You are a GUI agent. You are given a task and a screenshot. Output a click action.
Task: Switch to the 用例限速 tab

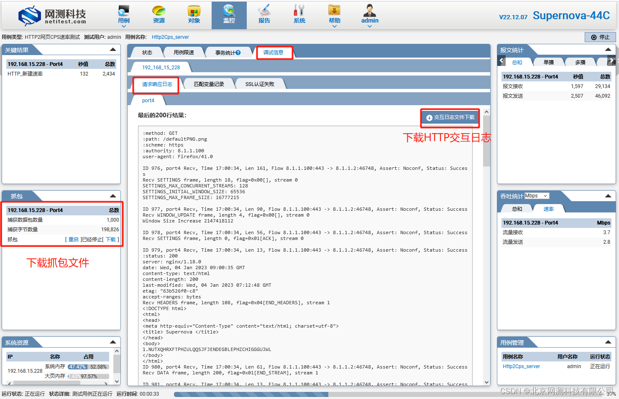click(184, 53)
